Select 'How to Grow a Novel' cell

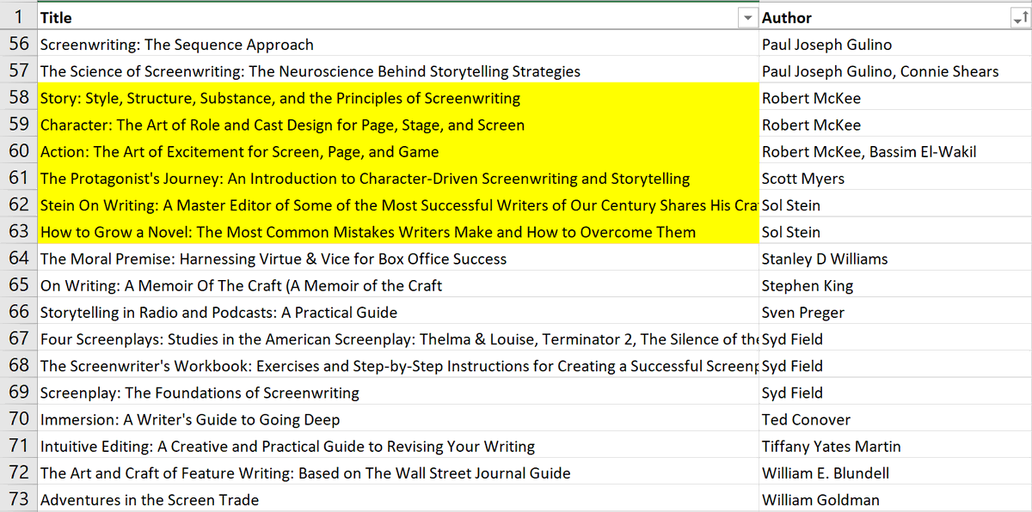(398, 232)
